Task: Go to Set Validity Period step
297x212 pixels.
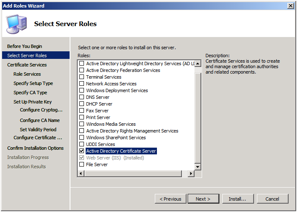Action: point(38,130)
